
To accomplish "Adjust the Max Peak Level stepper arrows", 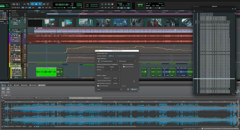I will [x=119, y=67].
